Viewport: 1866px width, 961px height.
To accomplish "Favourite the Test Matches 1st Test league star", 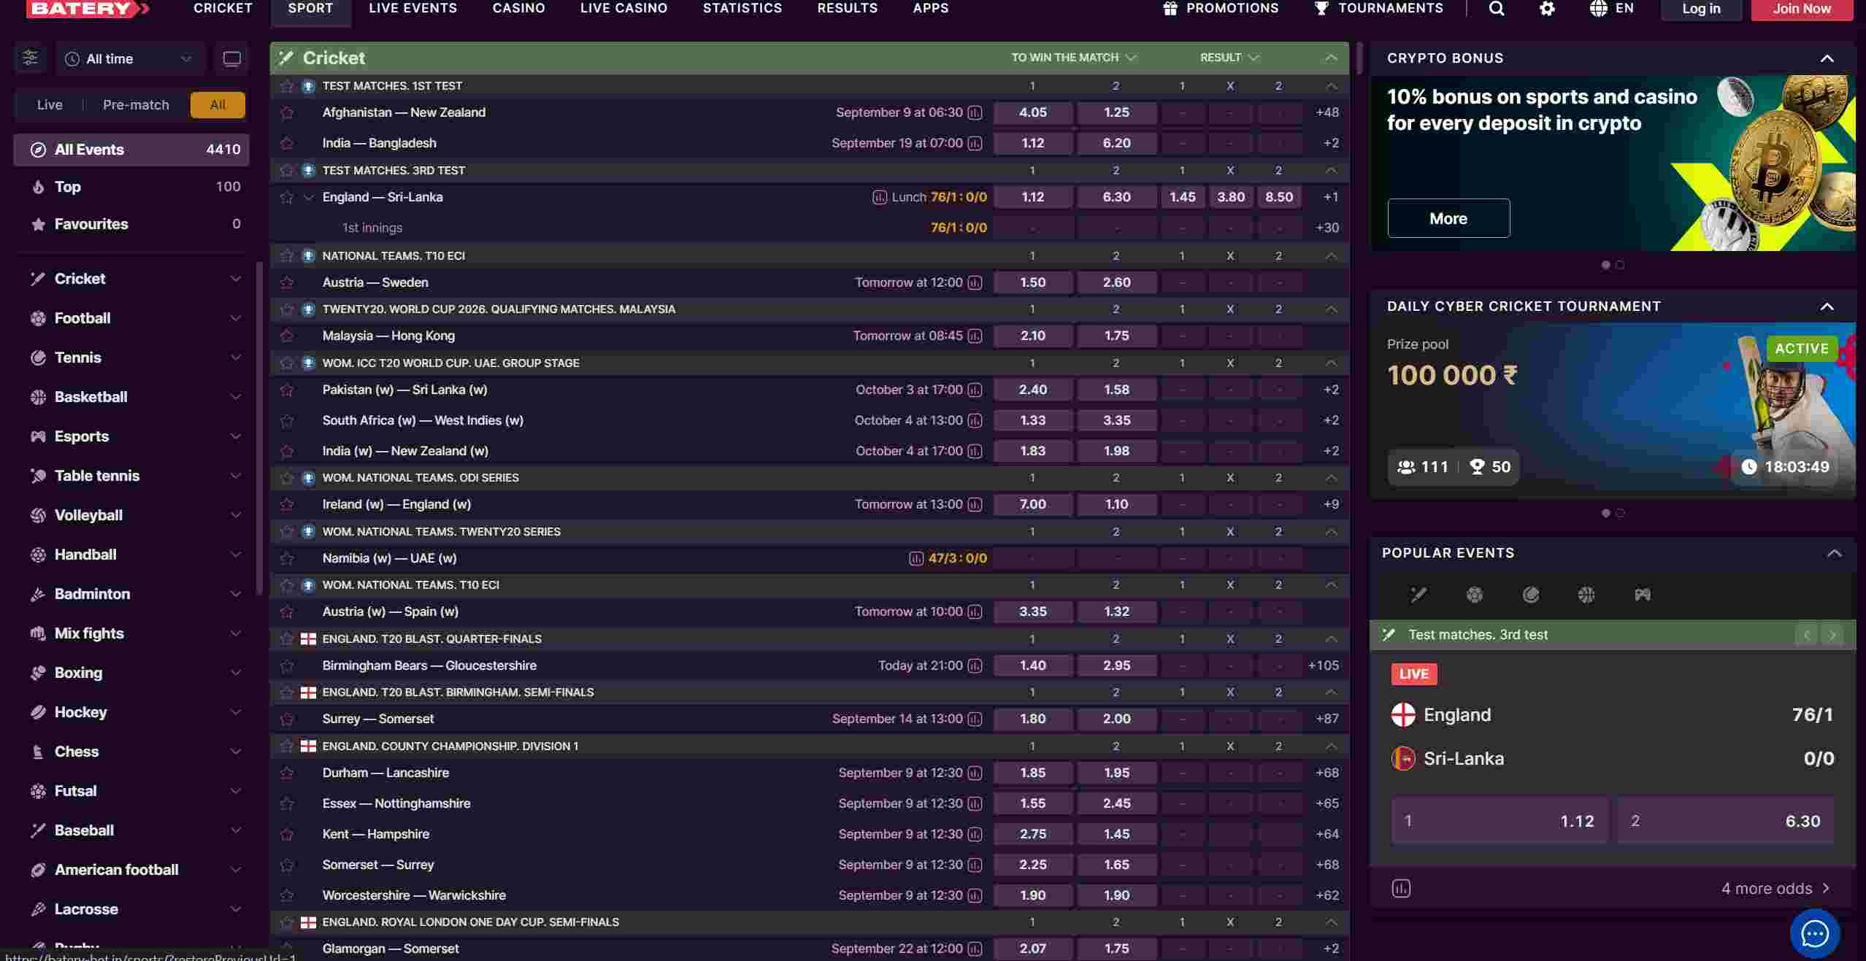I will [x=287, y=86].
